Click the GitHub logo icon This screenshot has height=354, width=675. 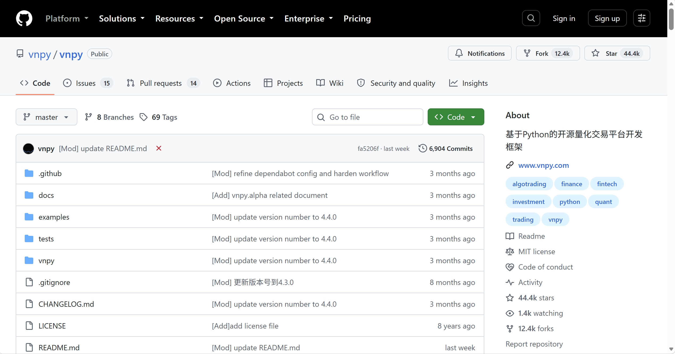[24, 18]
